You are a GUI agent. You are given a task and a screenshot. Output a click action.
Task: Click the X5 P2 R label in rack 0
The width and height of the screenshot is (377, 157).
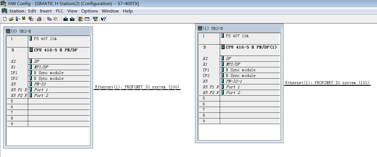pos(19,95)
